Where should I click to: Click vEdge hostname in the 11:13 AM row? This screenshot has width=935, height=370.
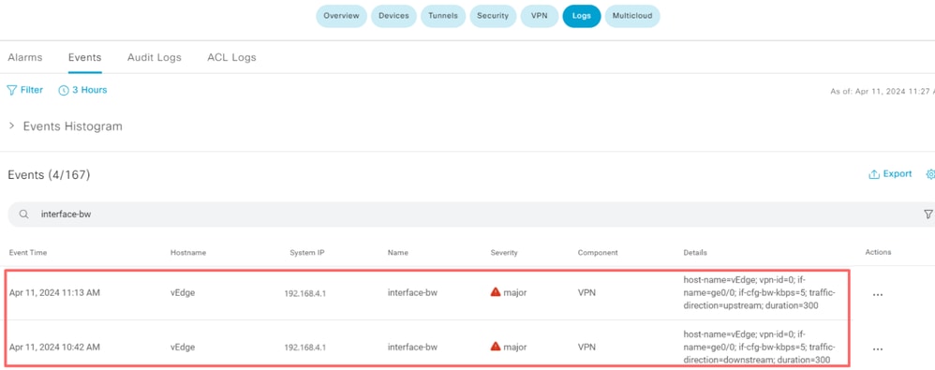pyautogui.click(x=183, y=292)
